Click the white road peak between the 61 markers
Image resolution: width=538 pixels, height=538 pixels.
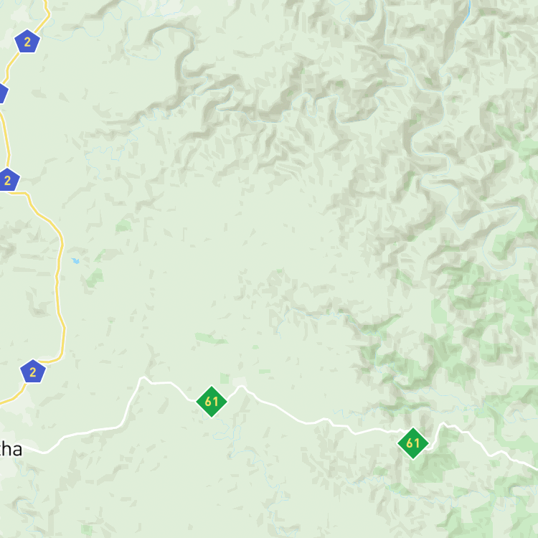[242, 387]
